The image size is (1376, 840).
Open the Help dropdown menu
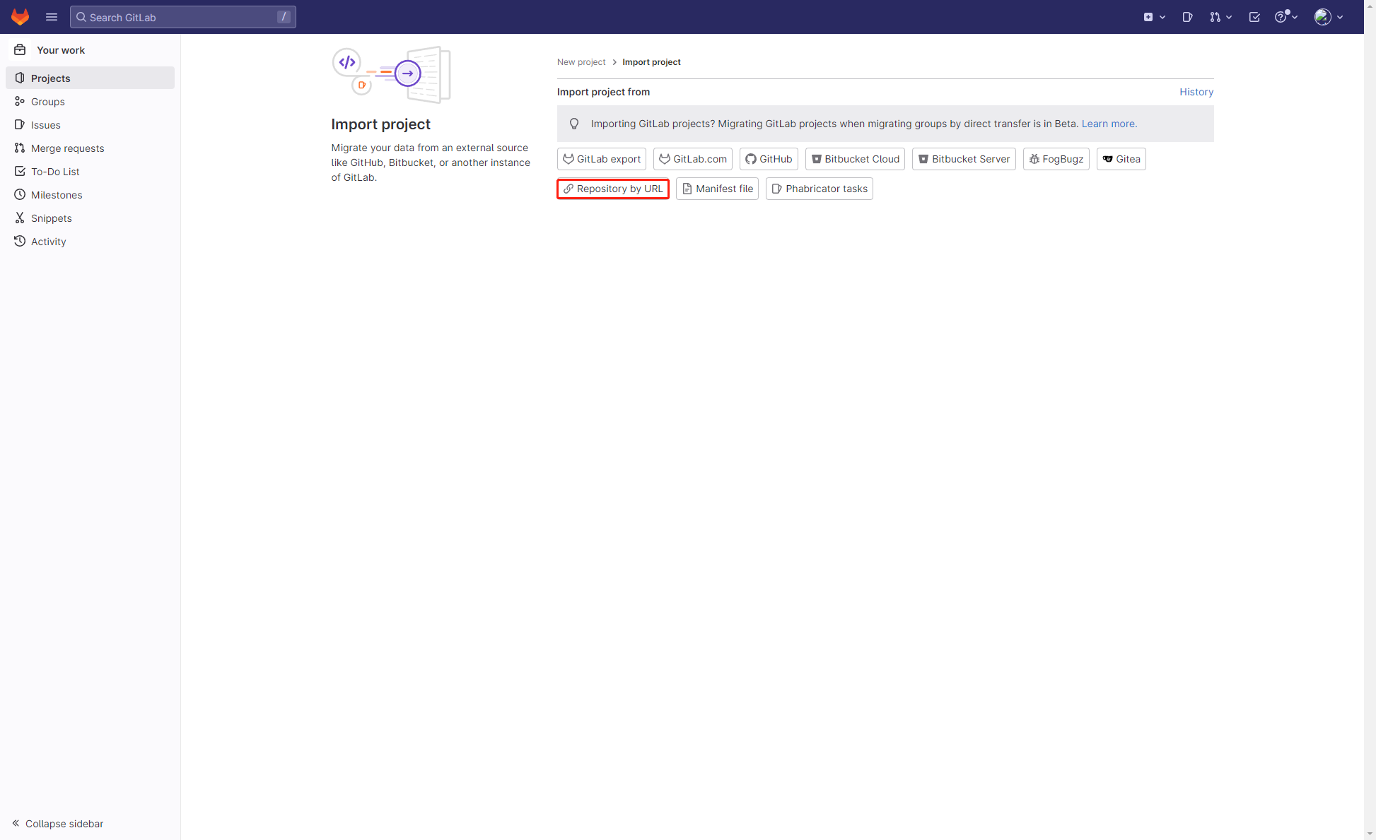click(1285, 17)
